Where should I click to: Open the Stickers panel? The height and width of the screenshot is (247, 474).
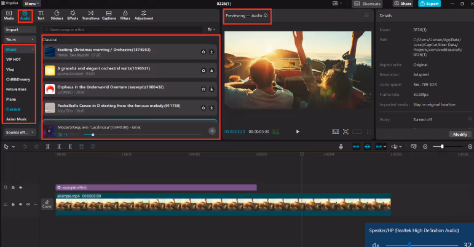click(57, 15)
